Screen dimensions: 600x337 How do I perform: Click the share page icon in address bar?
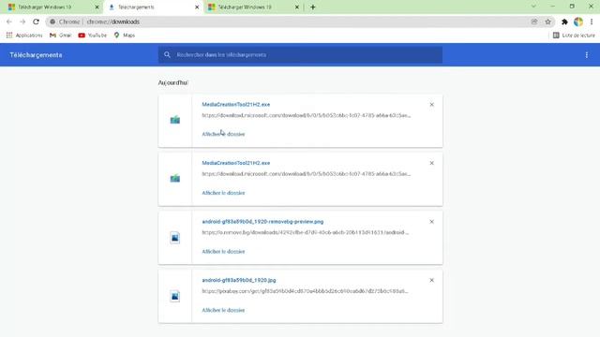534,22
